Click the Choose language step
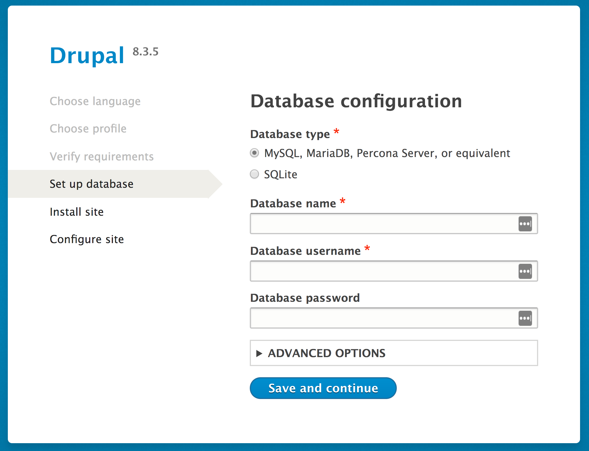 [x=95, y=101]
